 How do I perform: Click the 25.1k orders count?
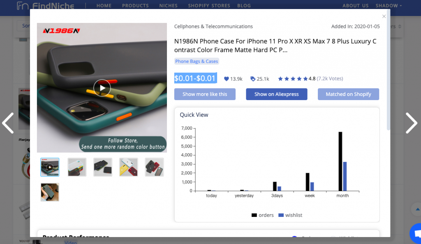(x=263, y=79)
